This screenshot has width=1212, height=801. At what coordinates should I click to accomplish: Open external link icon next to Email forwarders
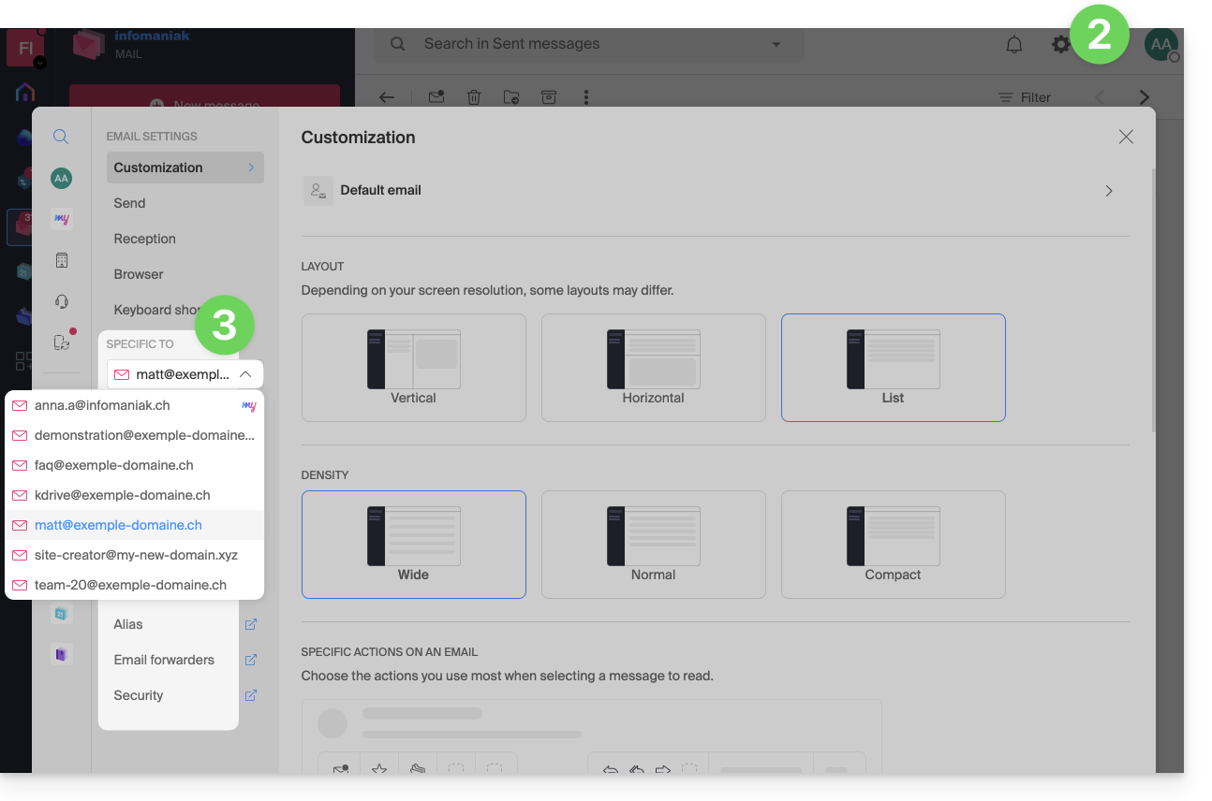point(251,660)
